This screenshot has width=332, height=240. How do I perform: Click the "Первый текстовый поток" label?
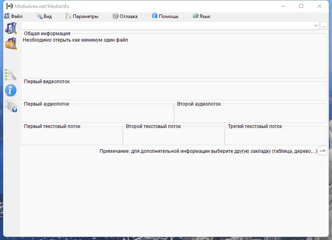coord(52,126)
